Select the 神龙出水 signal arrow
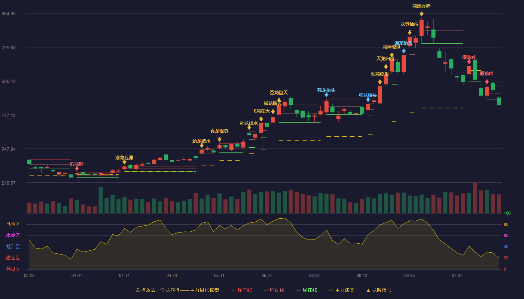 [x=249, y=127]
